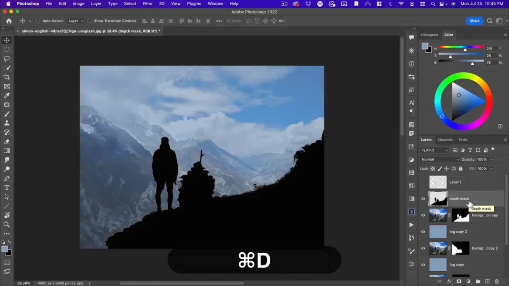Open the Image menu
Viewport: 509px width, 286px height.
pyautogui.click(x=78, y=3)
